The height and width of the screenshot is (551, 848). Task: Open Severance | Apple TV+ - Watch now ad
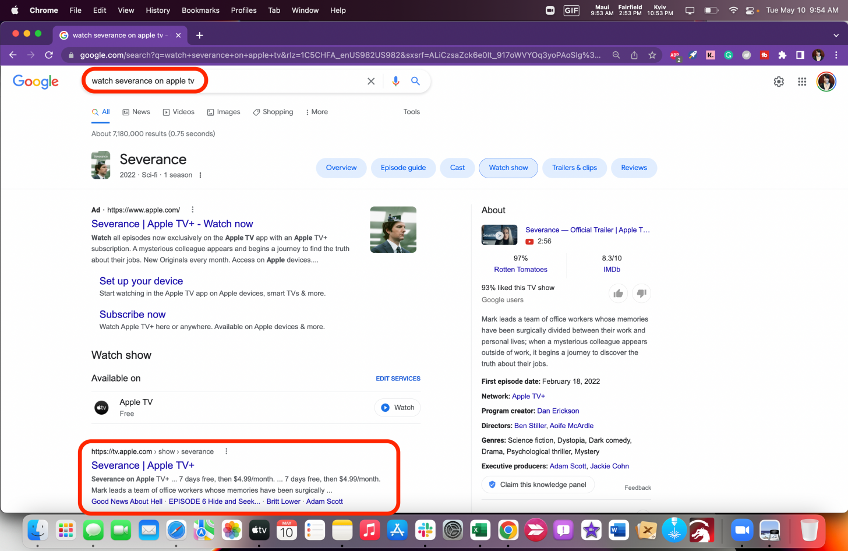pos(172,224)
